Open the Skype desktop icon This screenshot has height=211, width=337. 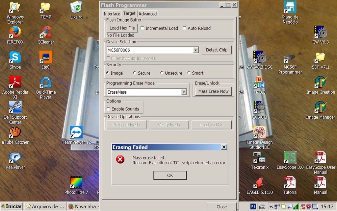point(15,60)
